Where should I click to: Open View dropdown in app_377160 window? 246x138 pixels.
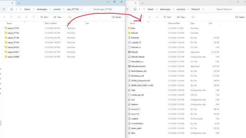click(x=58, y=17)
